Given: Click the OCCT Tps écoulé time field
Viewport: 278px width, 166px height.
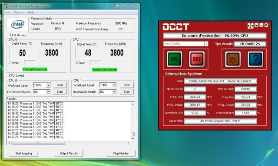Looking at the screenshot, I should pyautogui.click(x=250, y=44).
